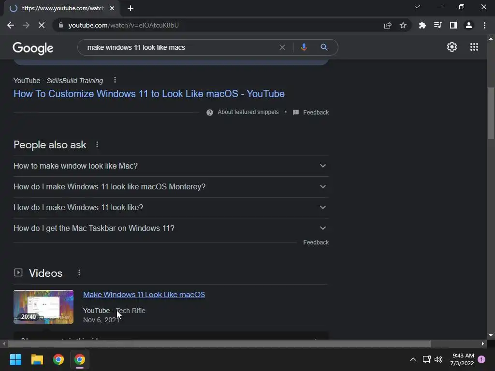Click Tech Rifle channel name
The height and width of the screenshot is (371, 495).
click(x=131, y=311)
